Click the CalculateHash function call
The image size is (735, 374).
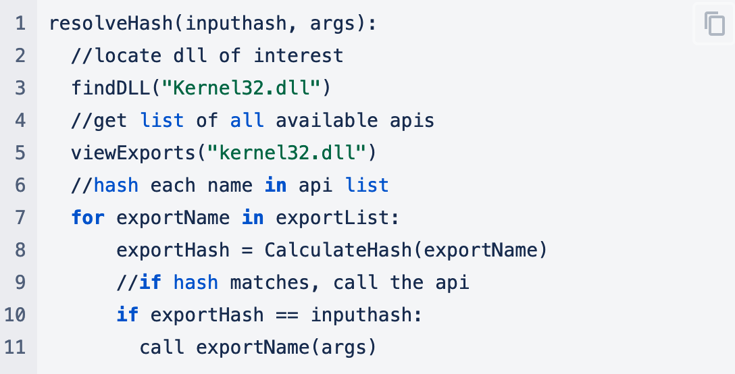[338, 250]
